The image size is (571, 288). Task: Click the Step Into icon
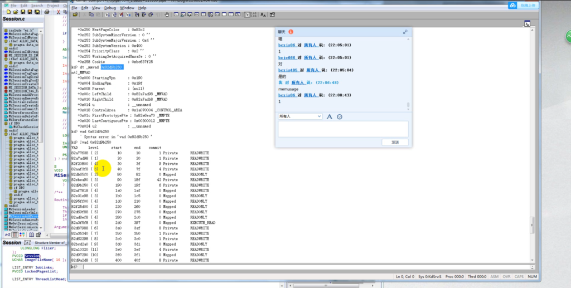tap(137, 14)
